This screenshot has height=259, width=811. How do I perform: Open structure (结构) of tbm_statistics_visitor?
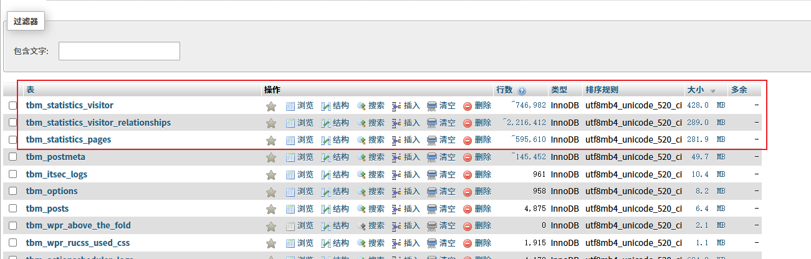[x=335, y=106]
